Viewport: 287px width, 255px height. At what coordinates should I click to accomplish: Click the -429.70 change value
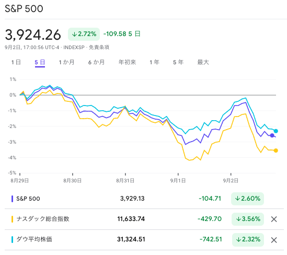tap(210, 219)
